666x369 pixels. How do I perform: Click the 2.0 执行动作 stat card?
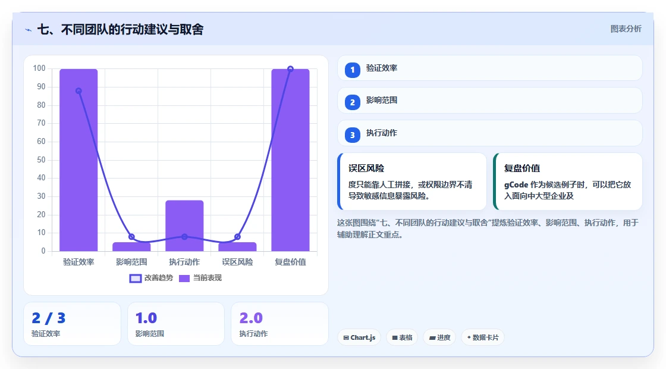tap(279, 324)
